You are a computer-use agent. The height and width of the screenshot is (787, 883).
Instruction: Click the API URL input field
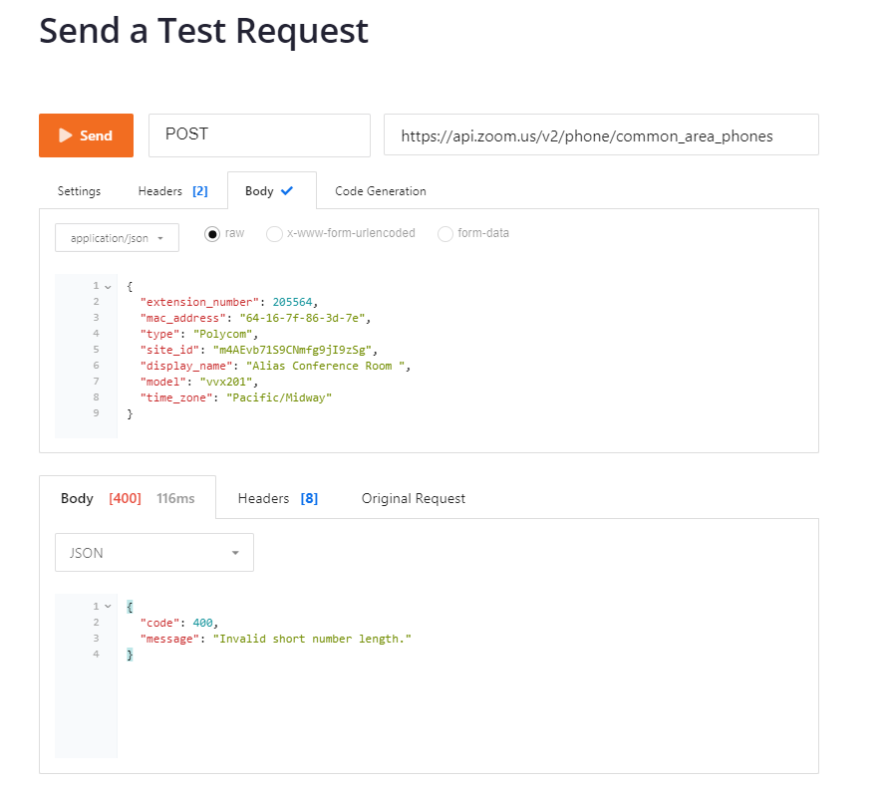pyautogui.click(x=600, y=135)
